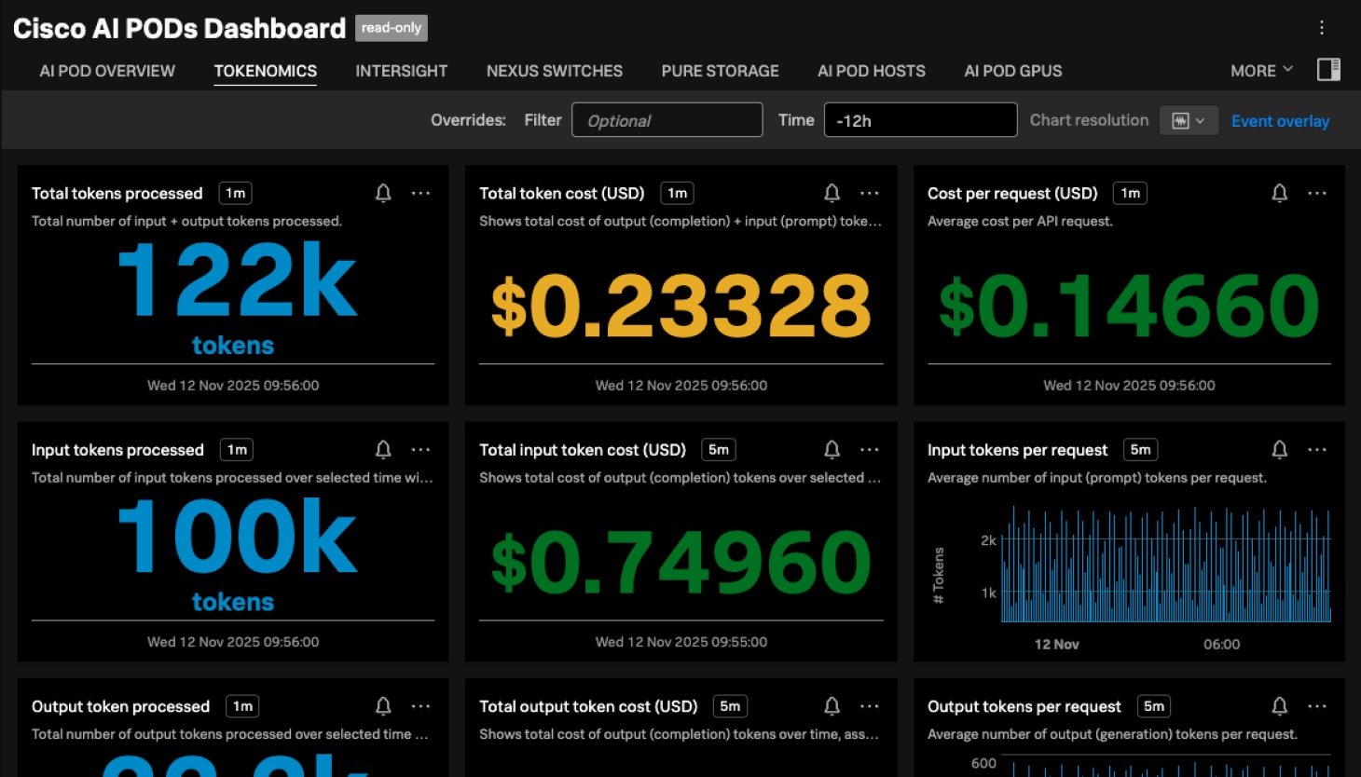This screenshot has height=777, width=1361.
Task: Go to NEXUS SWITCHES tab
Action: pyautogui.click(x=555, y=71)
